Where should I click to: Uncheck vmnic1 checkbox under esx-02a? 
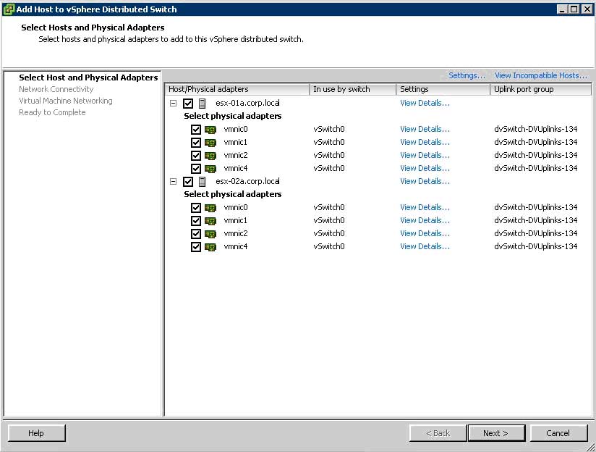(196, 221)
